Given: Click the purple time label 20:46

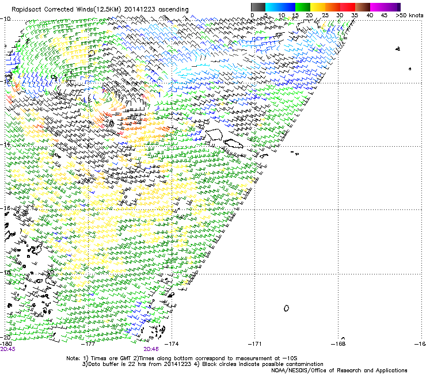Looking at the screenshot, I should [151, 349].
